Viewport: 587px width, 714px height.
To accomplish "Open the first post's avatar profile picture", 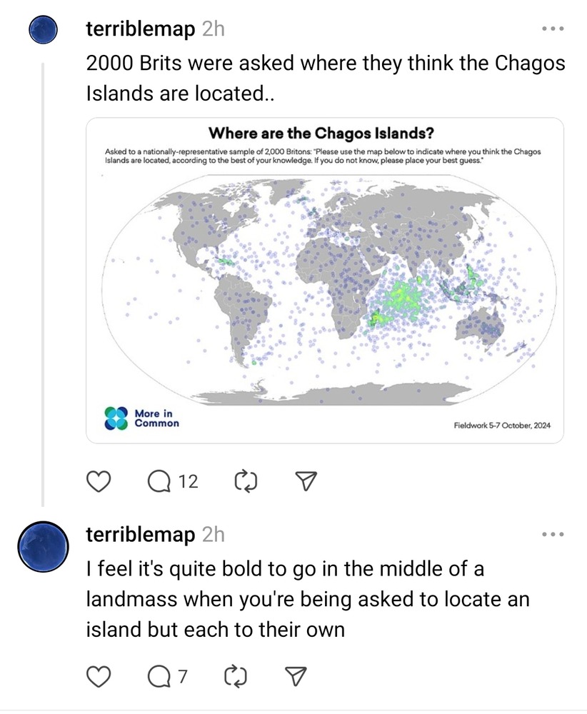I will point(42,30).
